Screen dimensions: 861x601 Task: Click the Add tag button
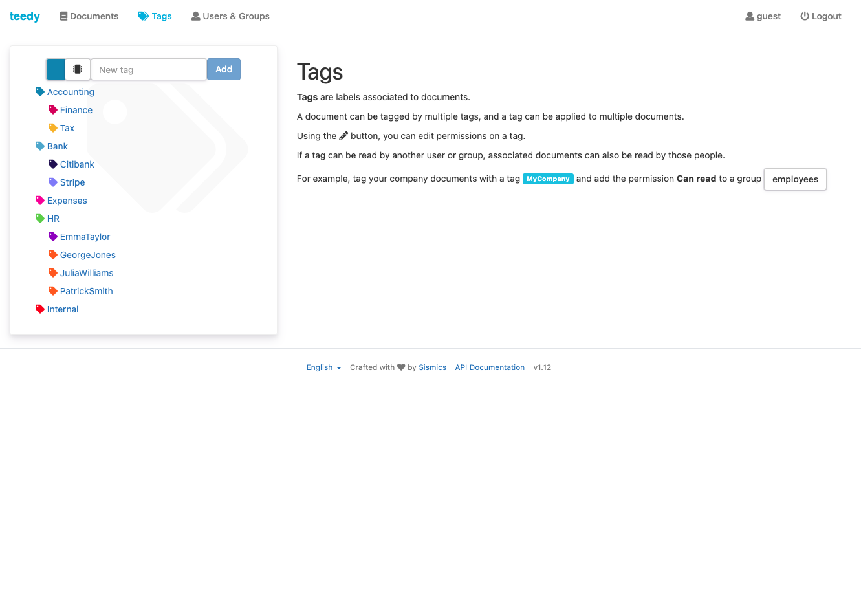(x=224, y=69)
